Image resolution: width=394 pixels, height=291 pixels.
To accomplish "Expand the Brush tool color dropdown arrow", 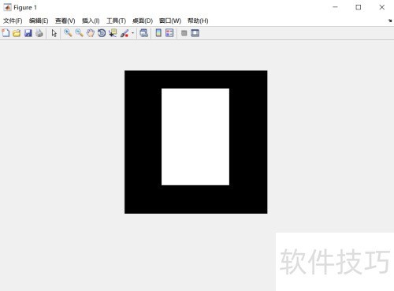I will tap(132, 33).
